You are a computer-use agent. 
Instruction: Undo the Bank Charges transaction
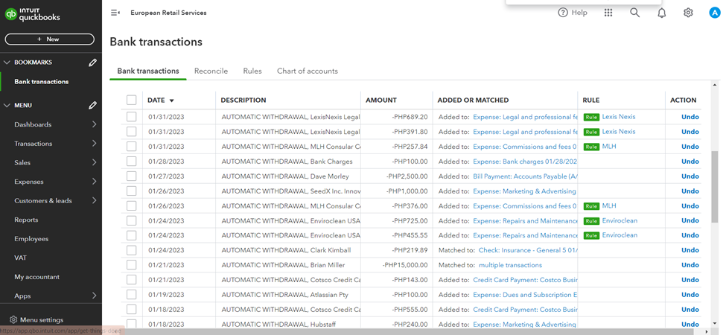click(x=690, y=162)
